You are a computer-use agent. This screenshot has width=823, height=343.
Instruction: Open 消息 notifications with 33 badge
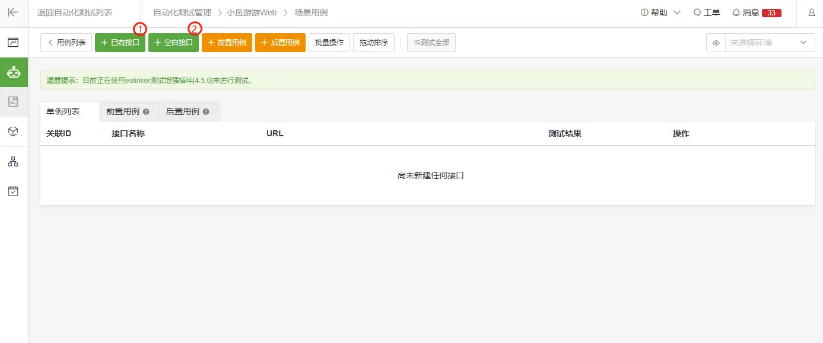(x=757, y=12)
